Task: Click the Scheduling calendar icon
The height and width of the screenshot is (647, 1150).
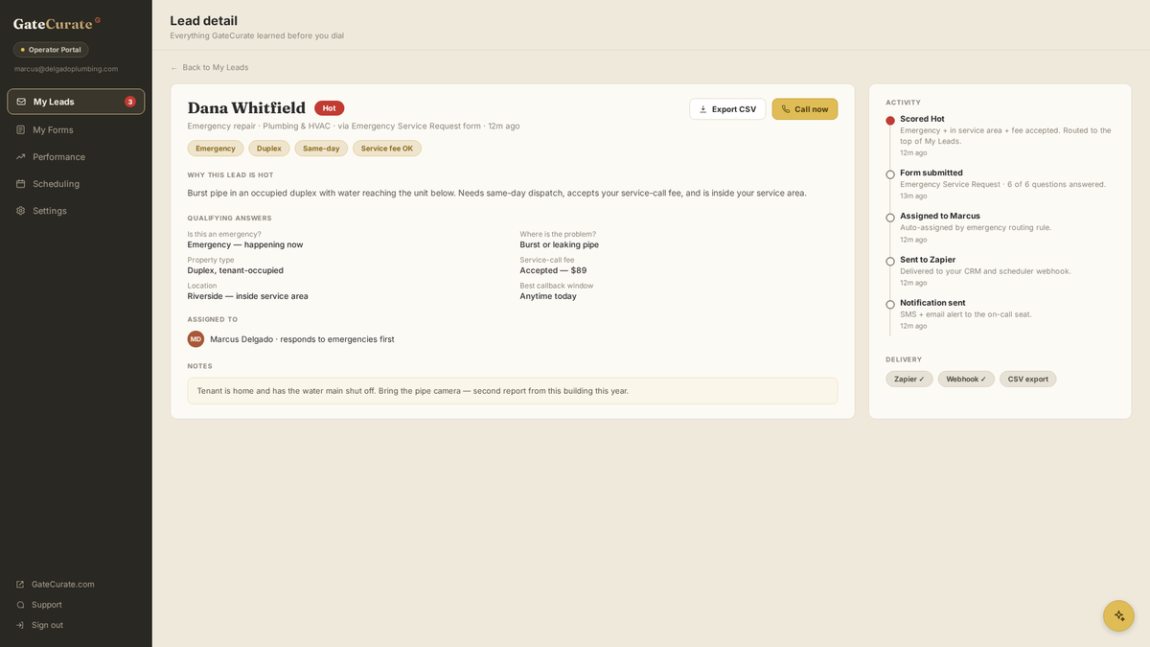Action: (x=21, y=183)
